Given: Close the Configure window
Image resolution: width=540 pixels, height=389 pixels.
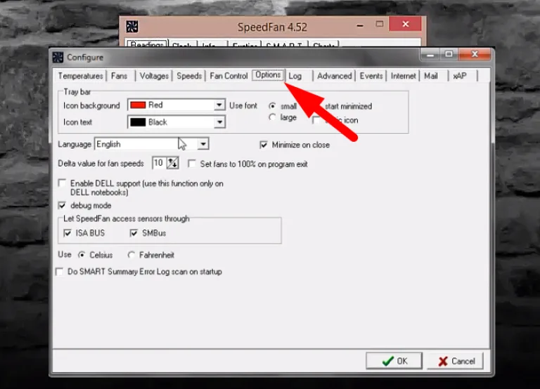Looking at the screenshot, I should (475, 54).
